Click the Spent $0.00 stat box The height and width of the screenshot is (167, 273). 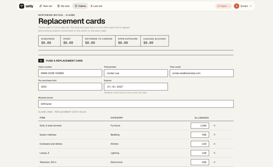[x=71, y=41]
